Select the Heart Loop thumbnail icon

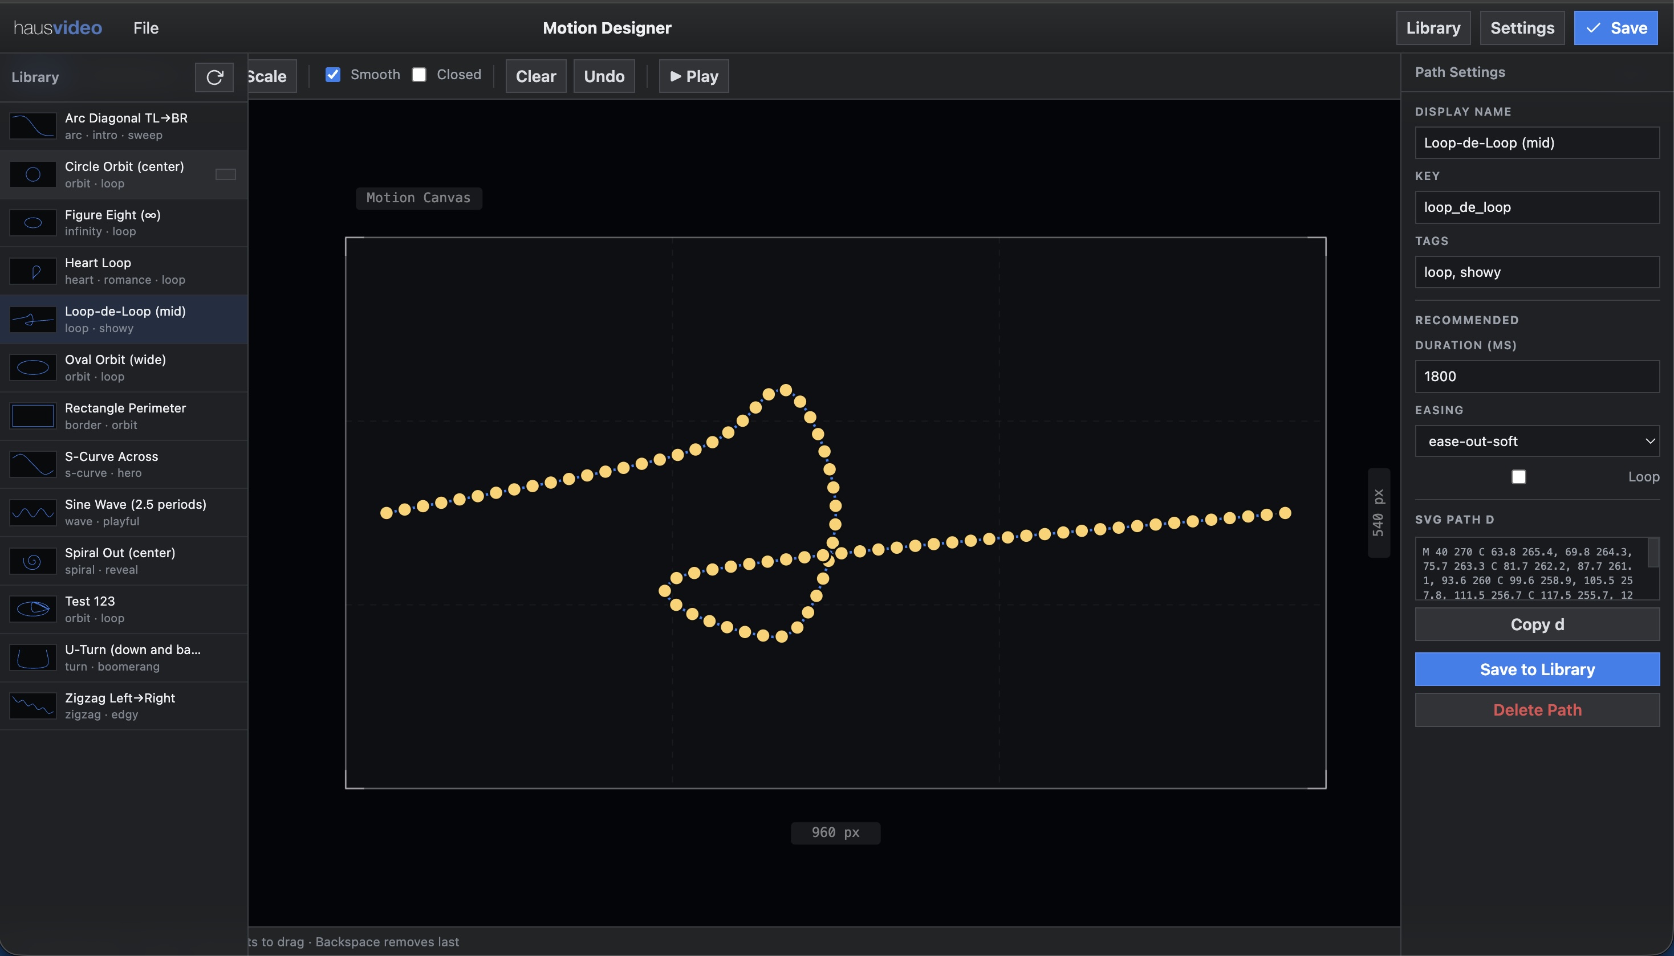[33, 271]
